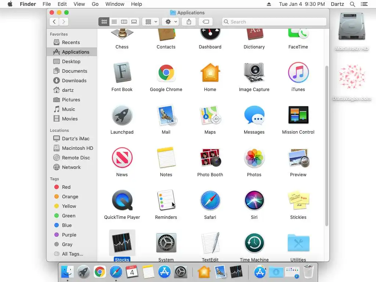Open the Messages application
376x282 pixels.
(x=254, y=115)
